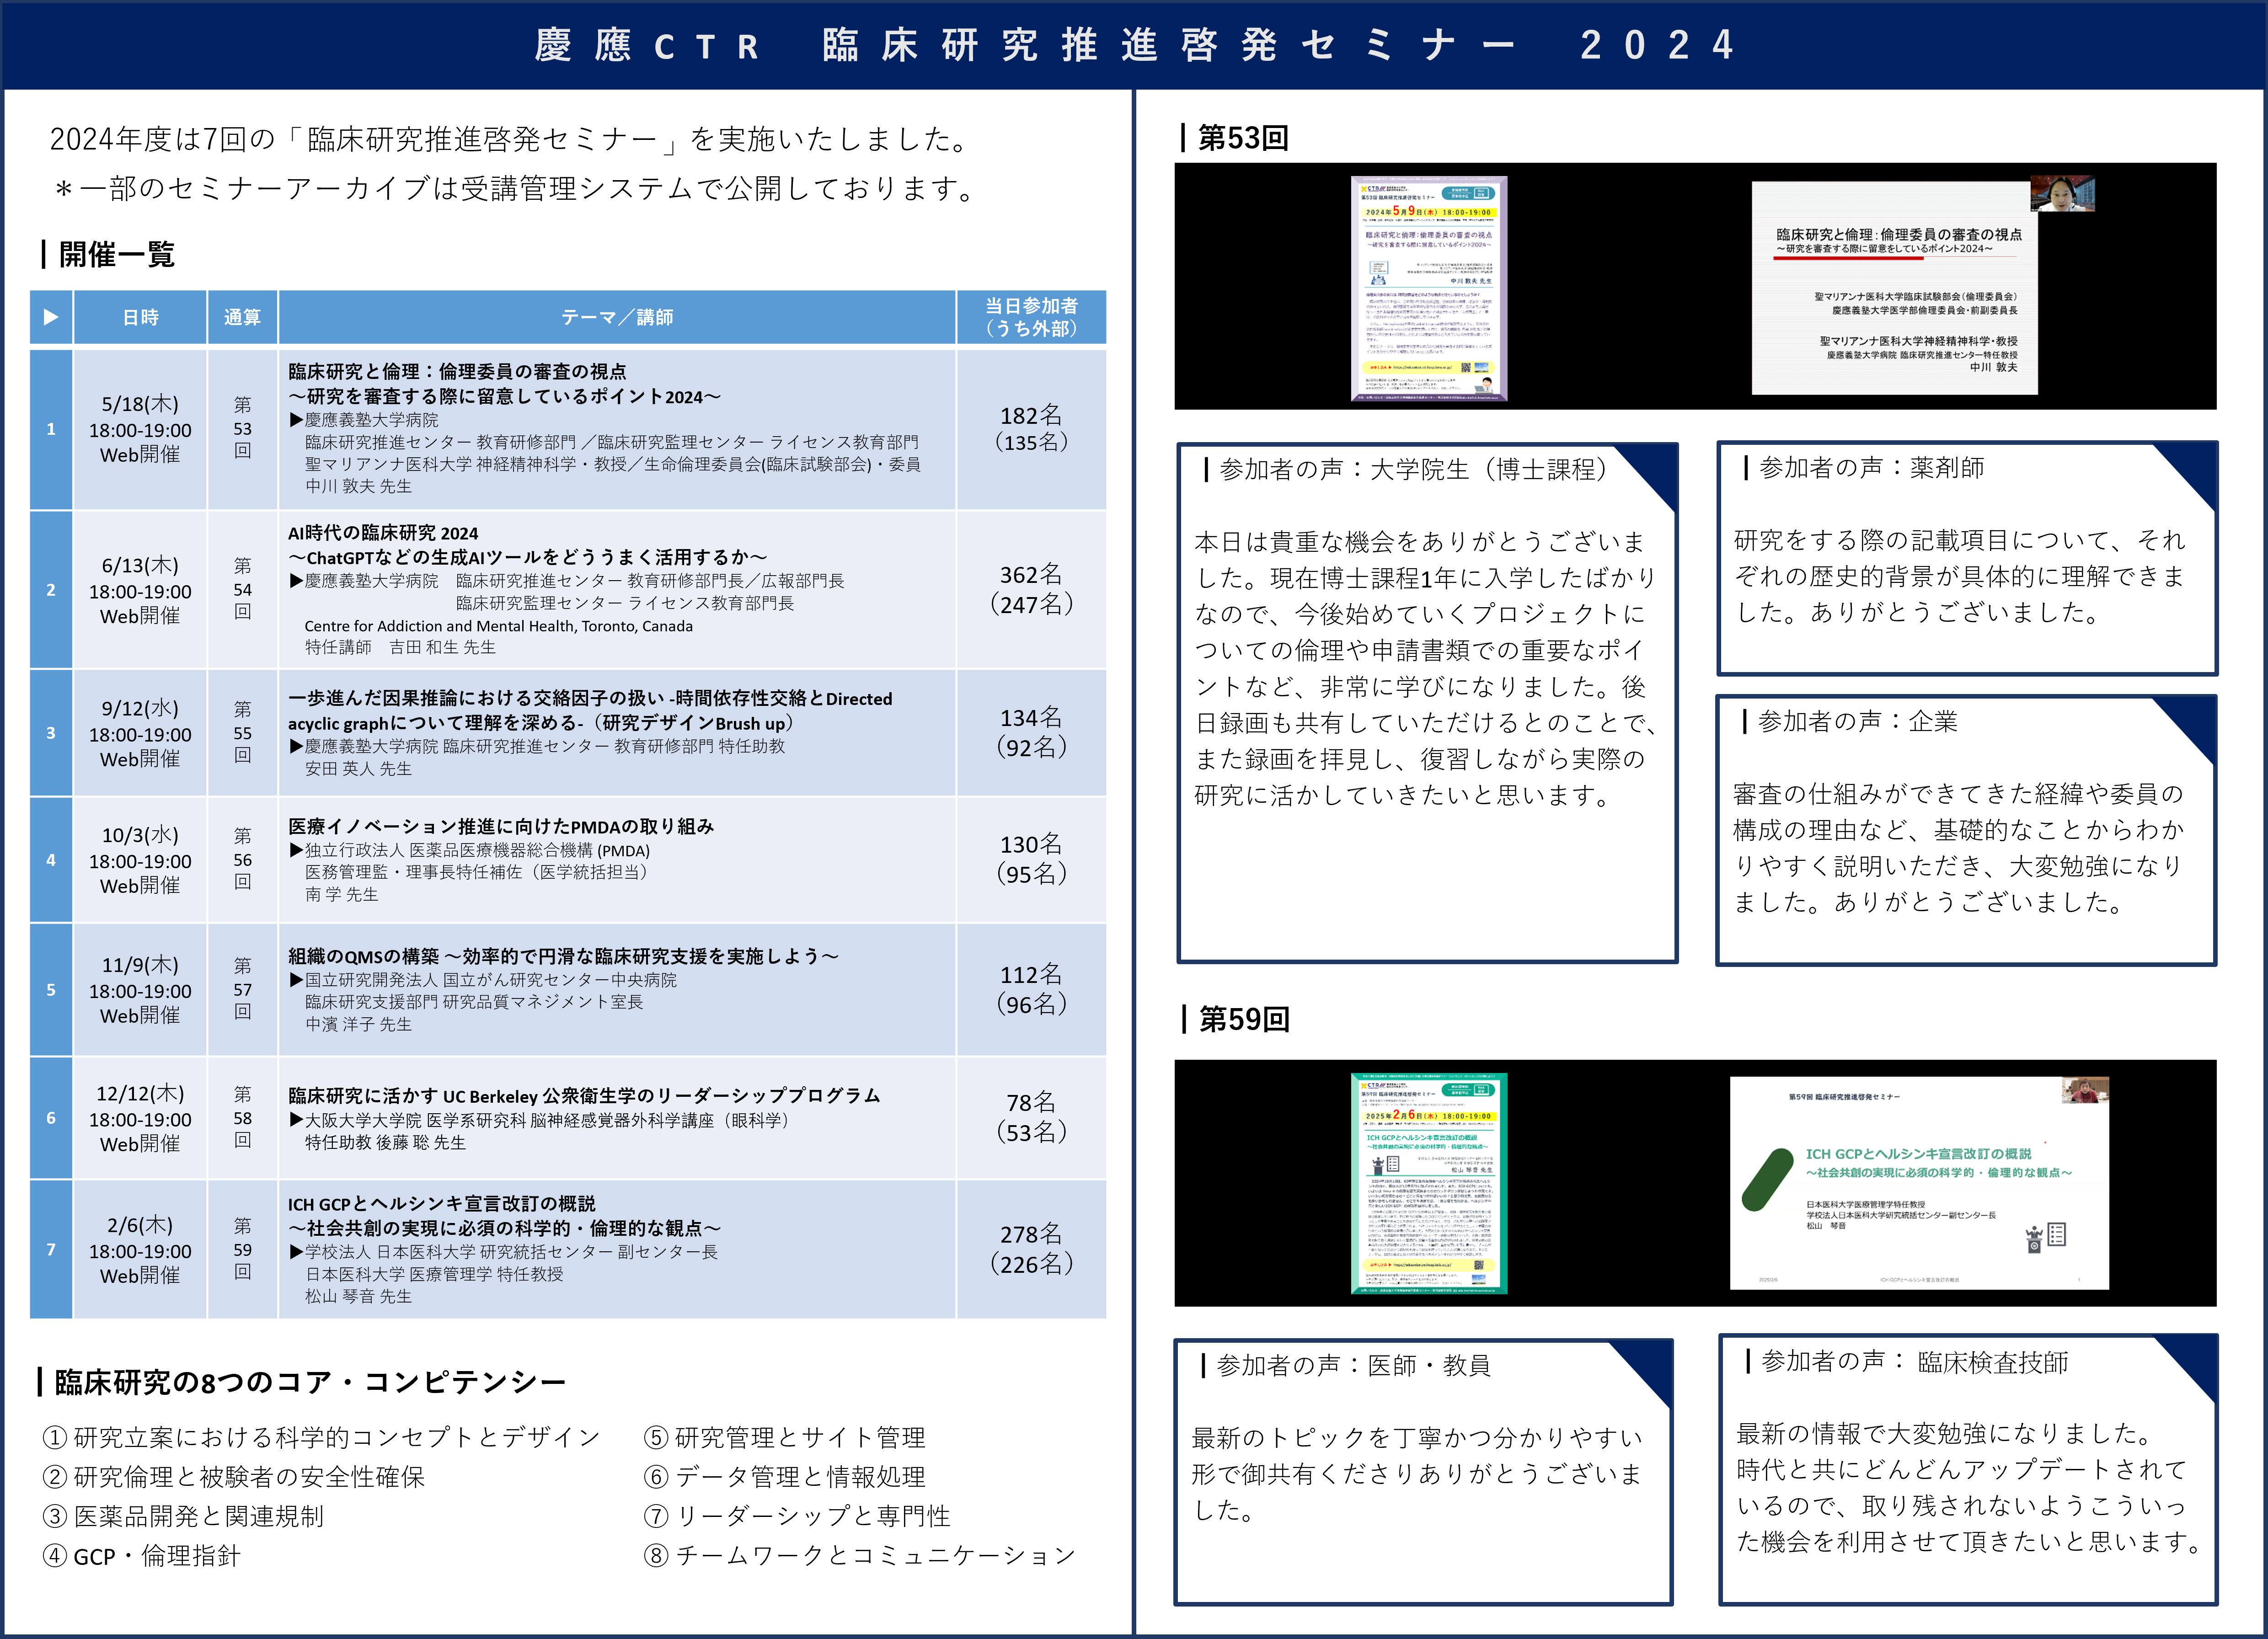Click the テーマ／講師 column header
Viewport: 2268px width, 1639px height.
(617, 317)
